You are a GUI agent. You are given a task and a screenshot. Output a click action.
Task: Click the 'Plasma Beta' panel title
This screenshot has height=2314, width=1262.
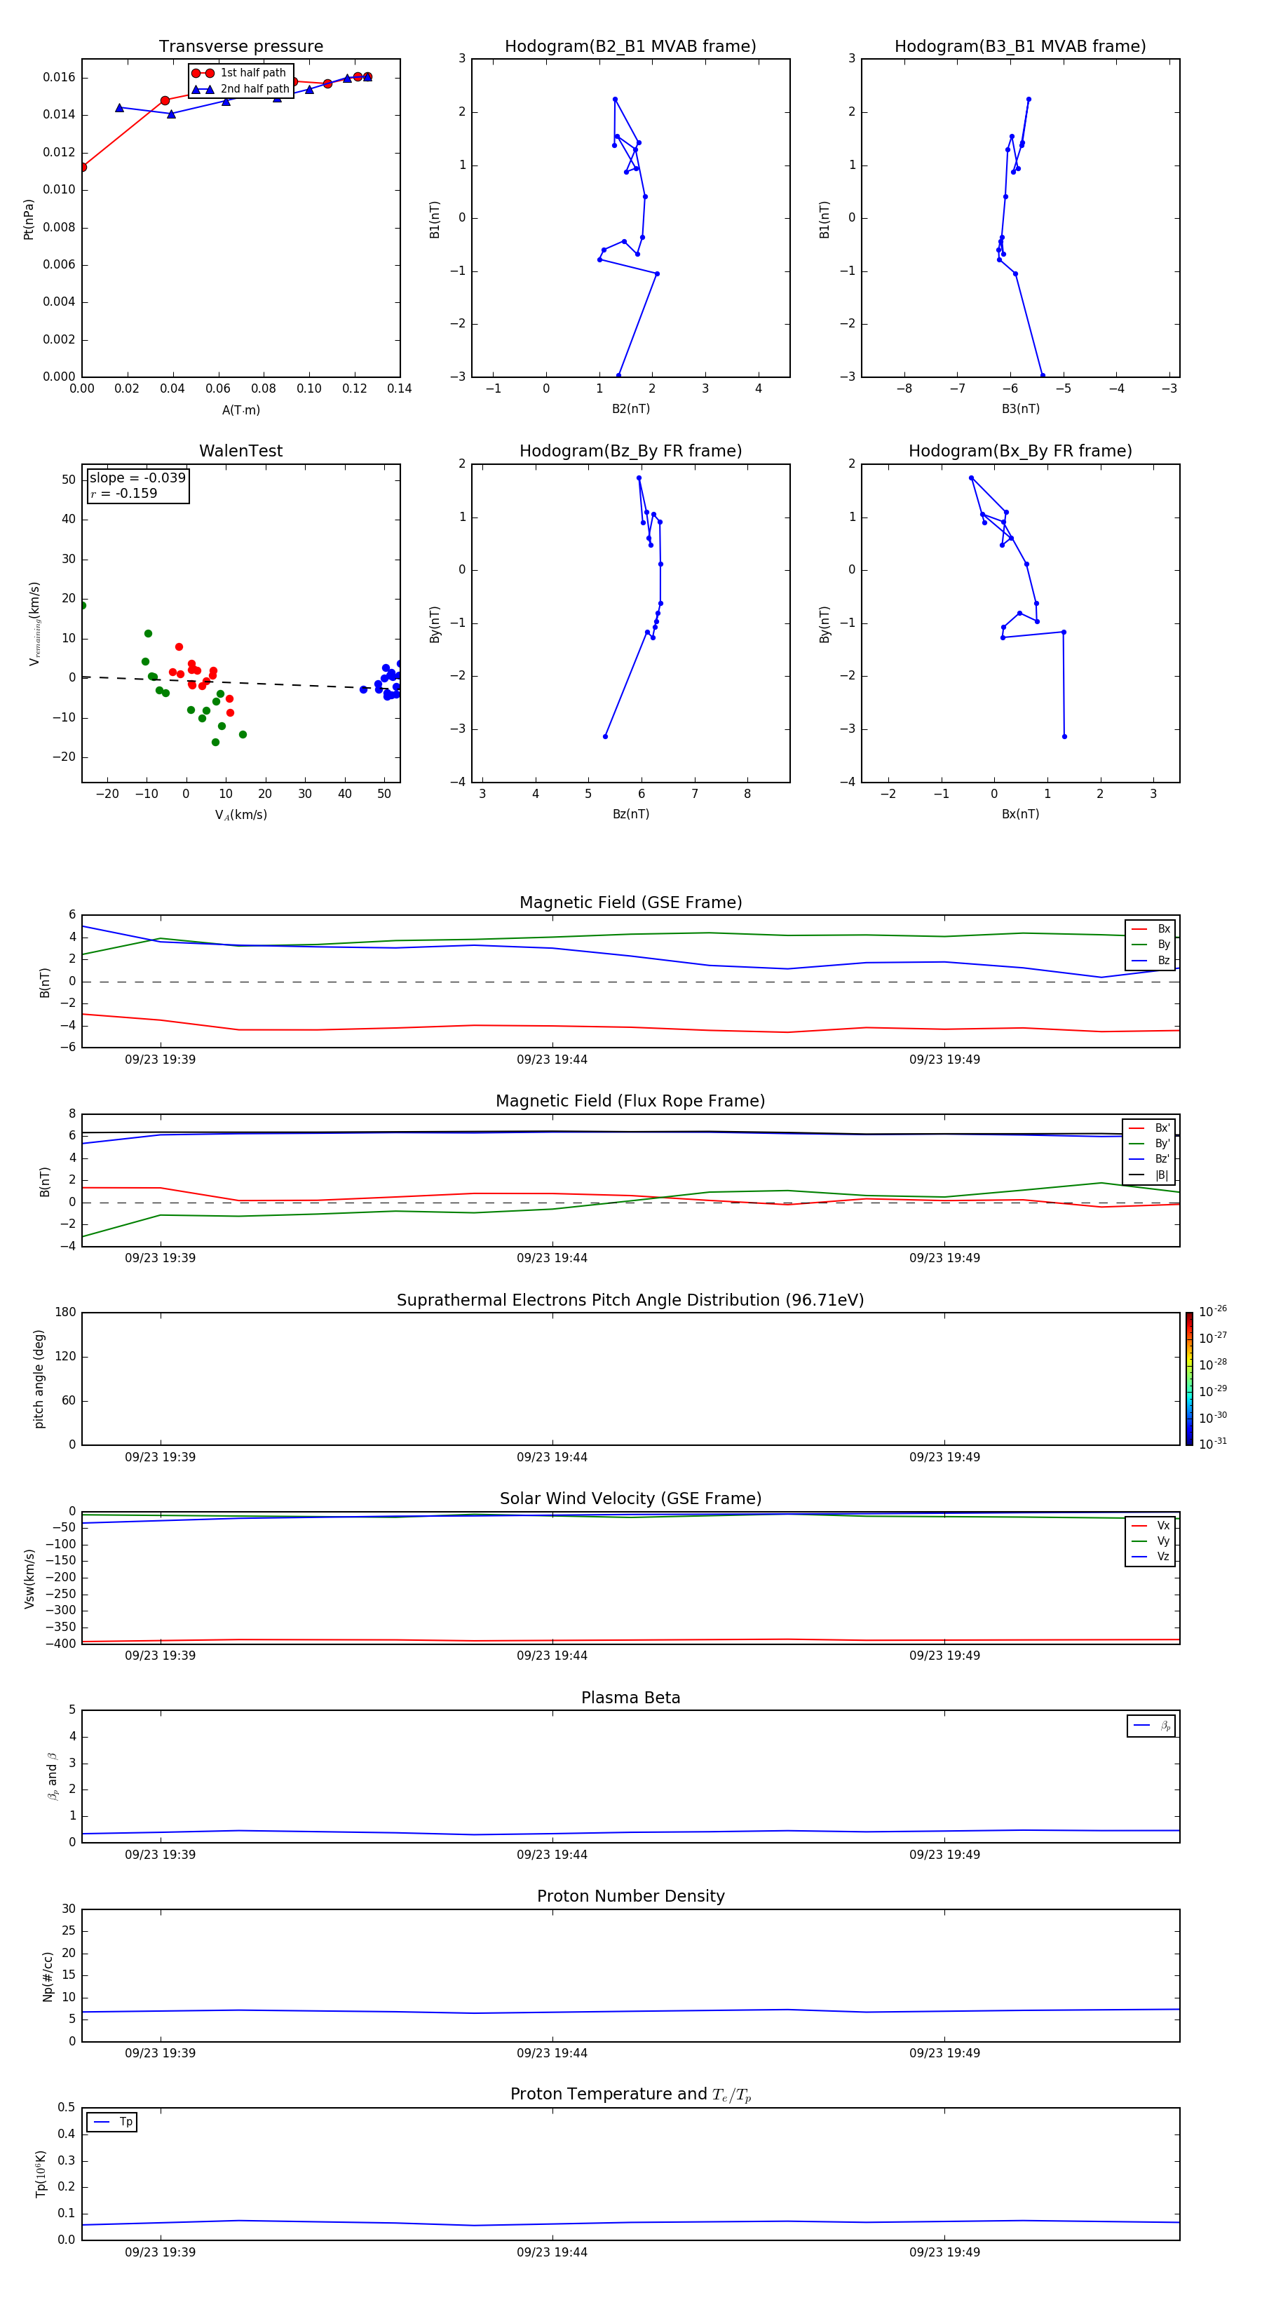630,1698
